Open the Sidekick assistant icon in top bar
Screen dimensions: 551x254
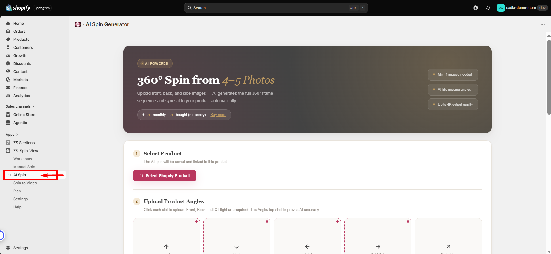tap(476, 8)
